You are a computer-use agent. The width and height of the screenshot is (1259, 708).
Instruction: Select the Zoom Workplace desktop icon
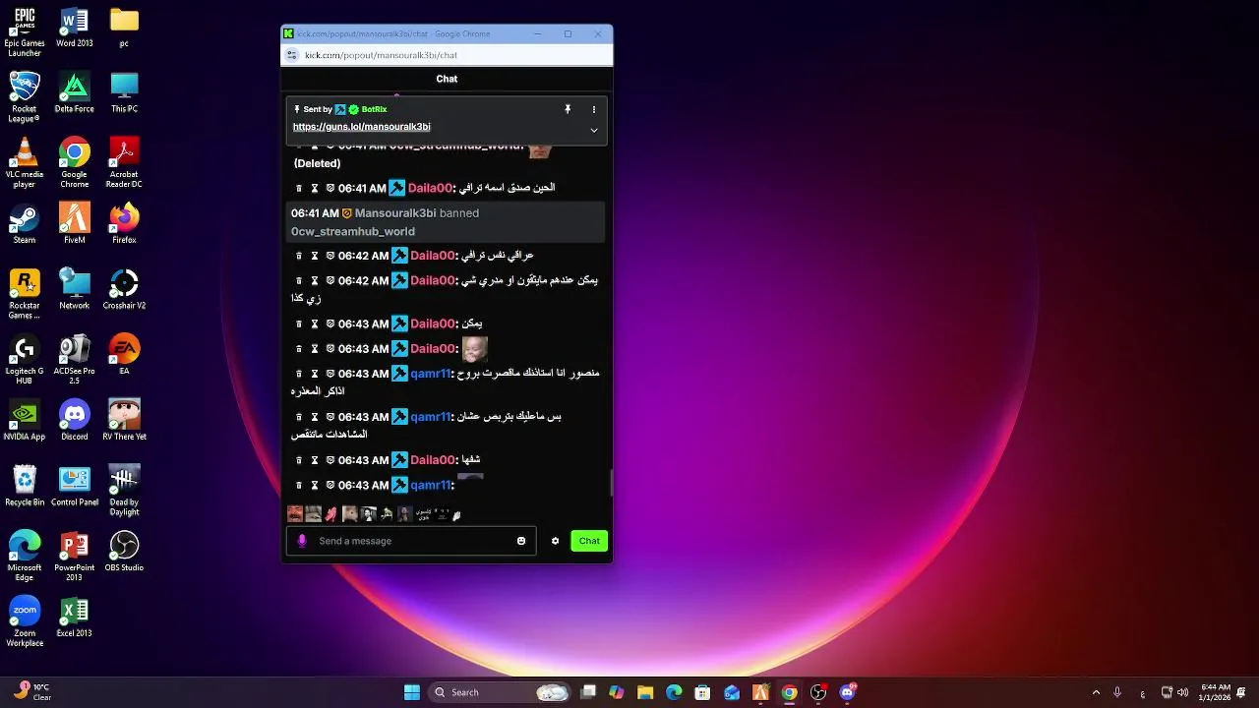[x=25, y=622]
